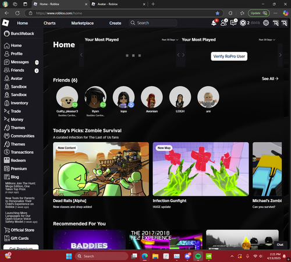The image size is (291, 262).
Task: Go to Charts in the top navigation
Action: [49, 23]
